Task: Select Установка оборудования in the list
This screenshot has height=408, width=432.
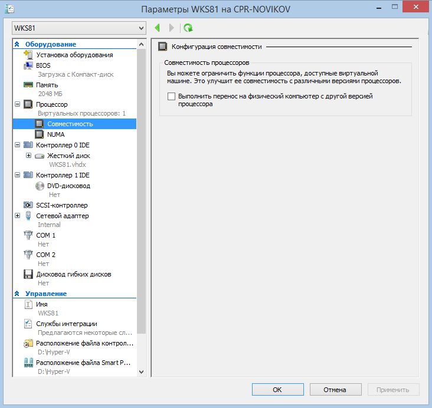Action: pos(74,55)
